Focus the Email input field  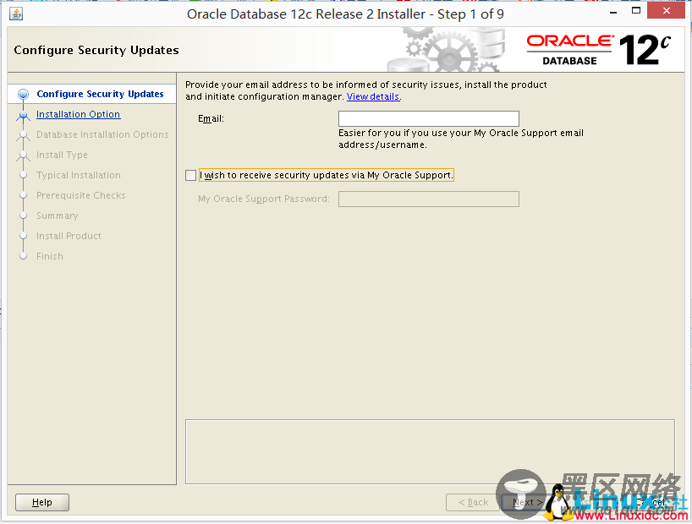(x=429, y=118)
